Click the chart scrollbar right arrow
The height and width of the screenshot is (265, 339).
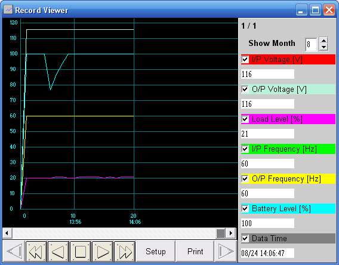[x=231, y=233]
